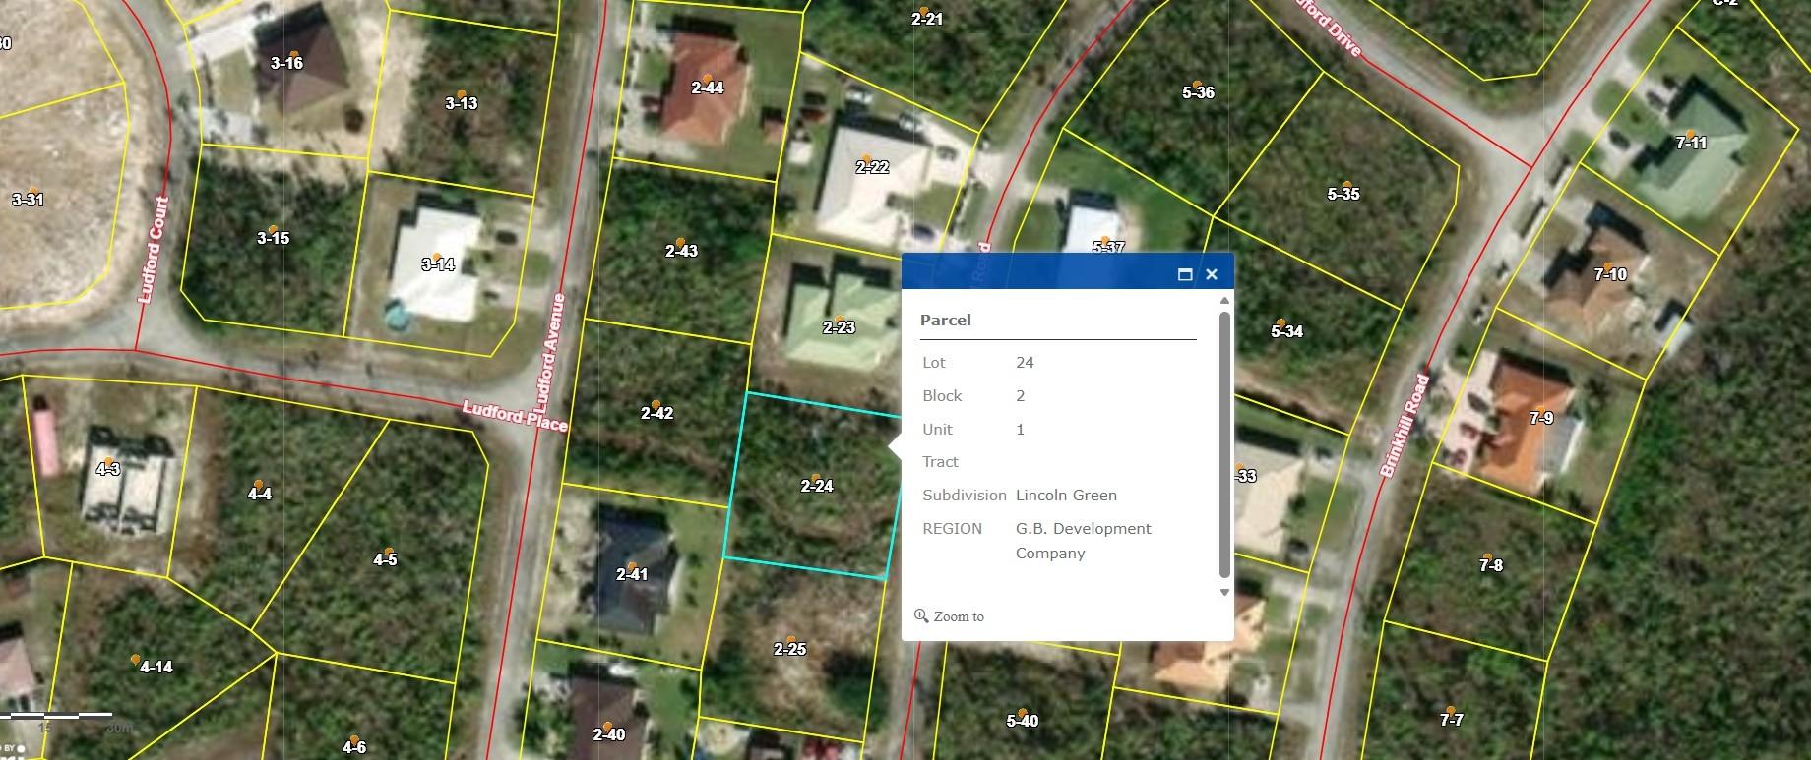Click the highlighted parcel 2-24 label
The width and height of the screenshot is (1811, 760).
817,486
